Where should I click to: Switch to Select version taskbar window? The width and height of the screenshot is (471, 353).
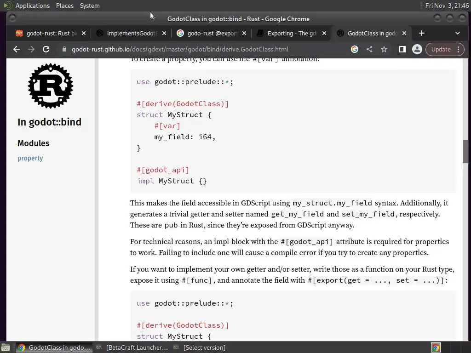200,347
